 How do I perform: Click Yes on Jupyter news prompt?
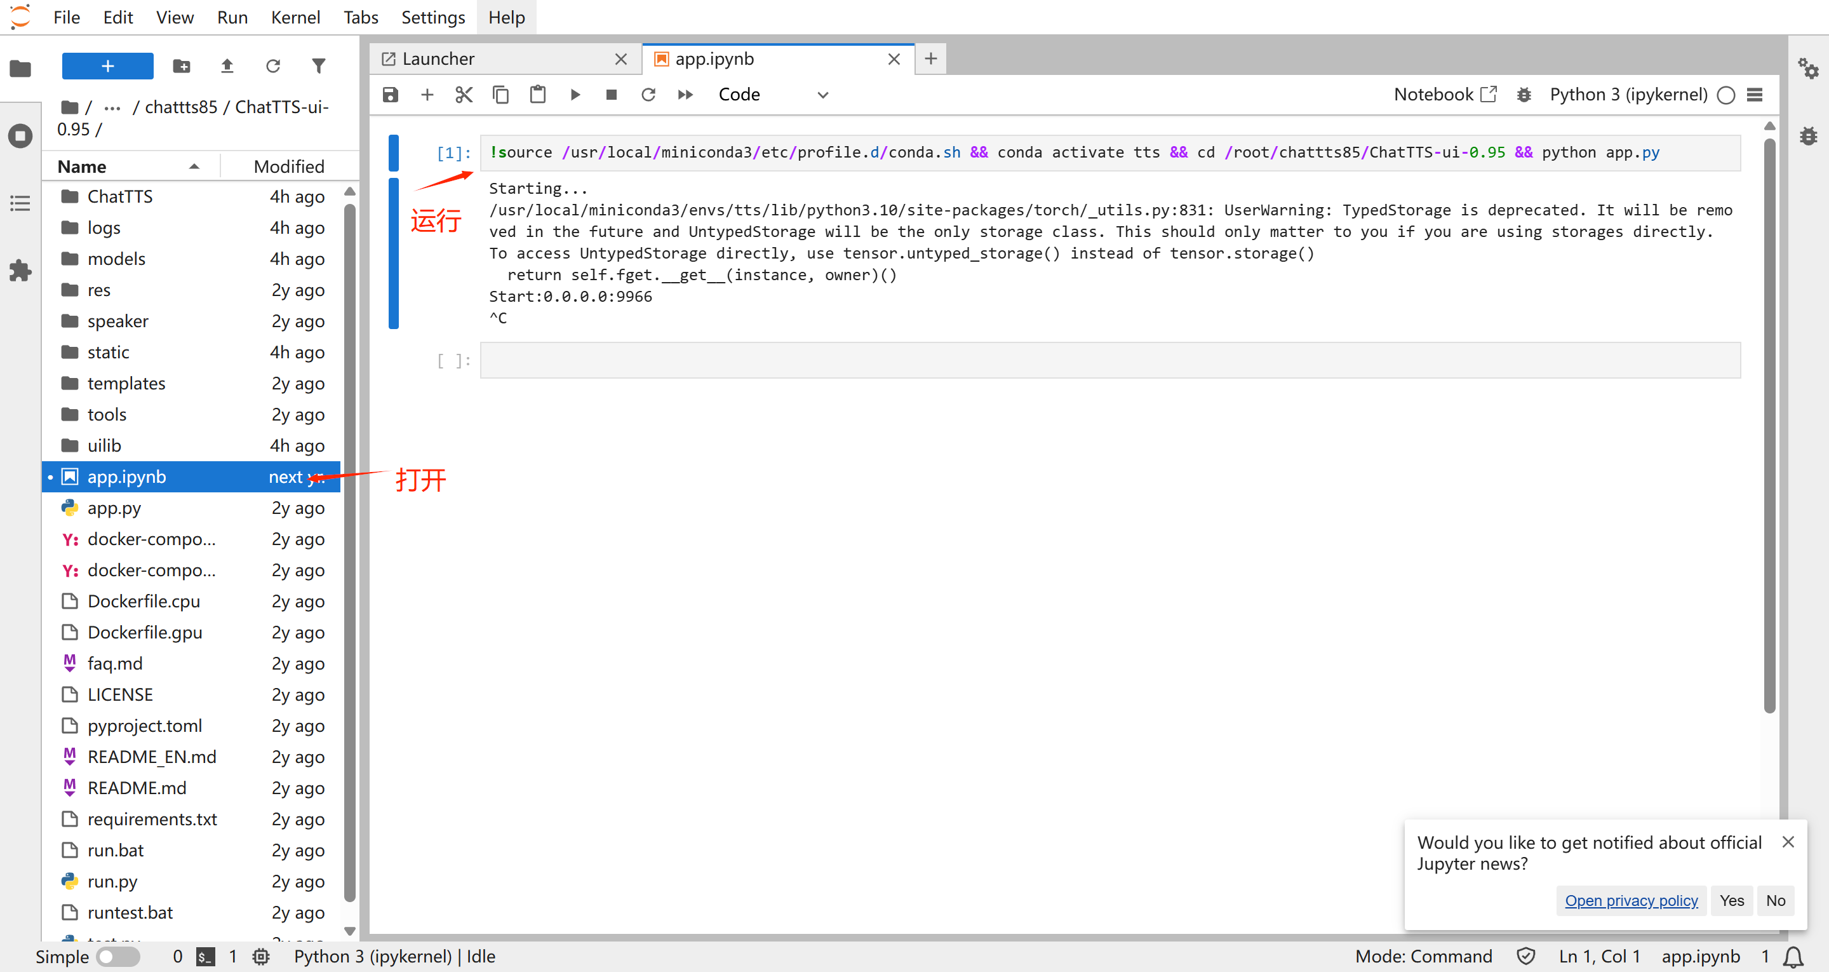(1732, 900)
